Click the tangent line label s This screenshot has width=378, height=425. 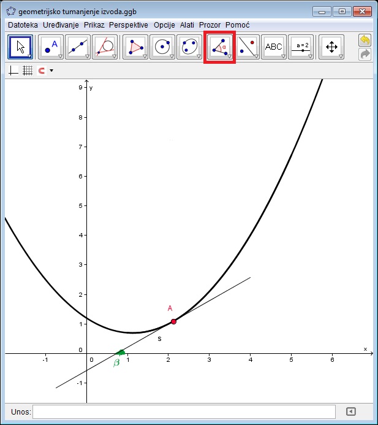[x=159, y=339]
